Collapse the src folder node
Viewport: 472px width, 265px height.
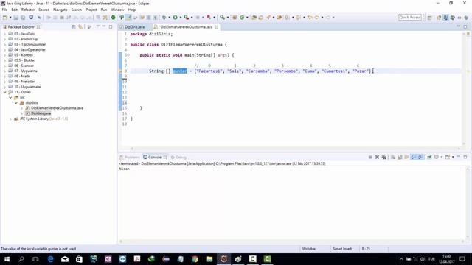click(x=10, y=98)
